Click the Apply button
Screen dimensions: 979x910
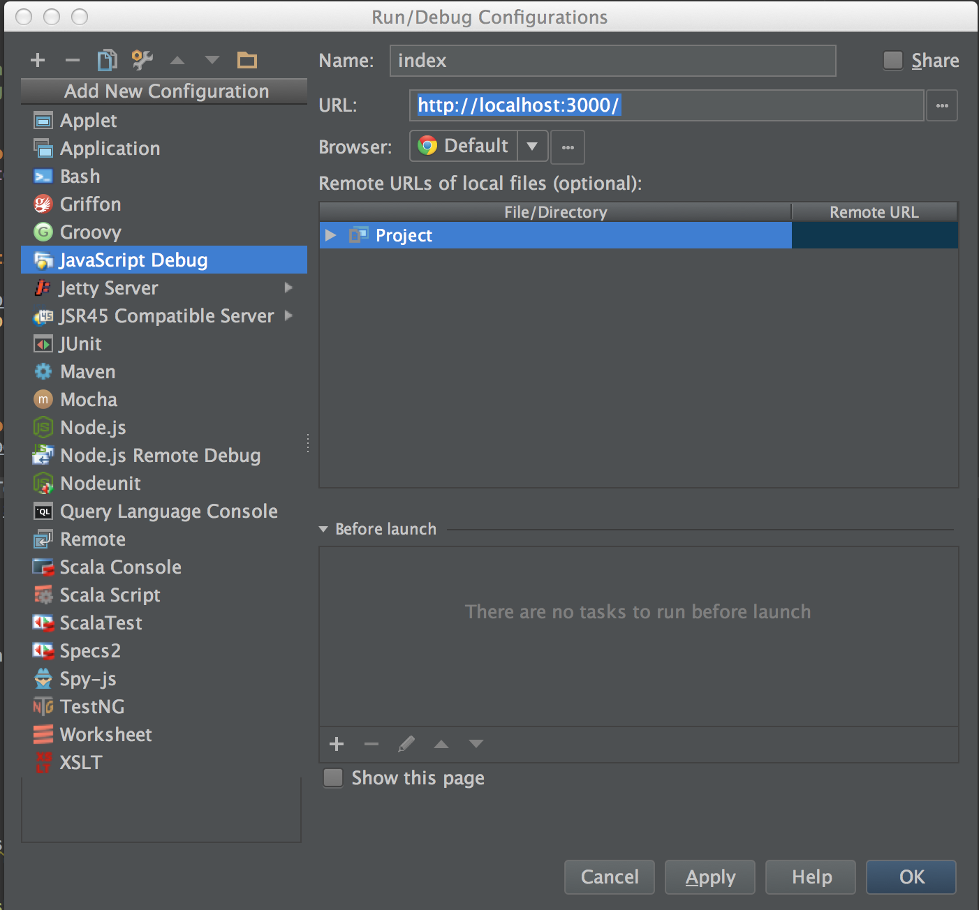click(710, 877)
